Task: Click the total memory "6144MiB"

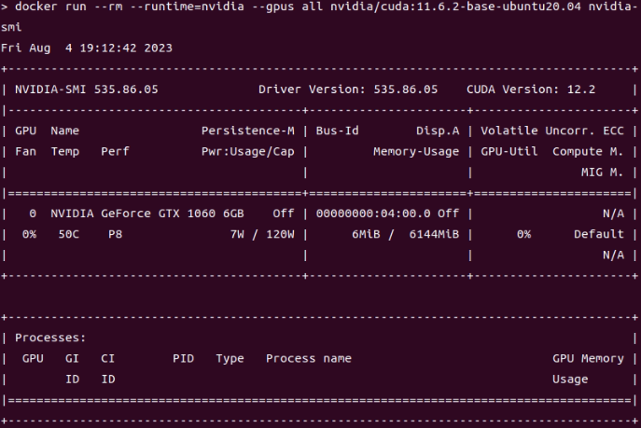Action: [434, 234]
